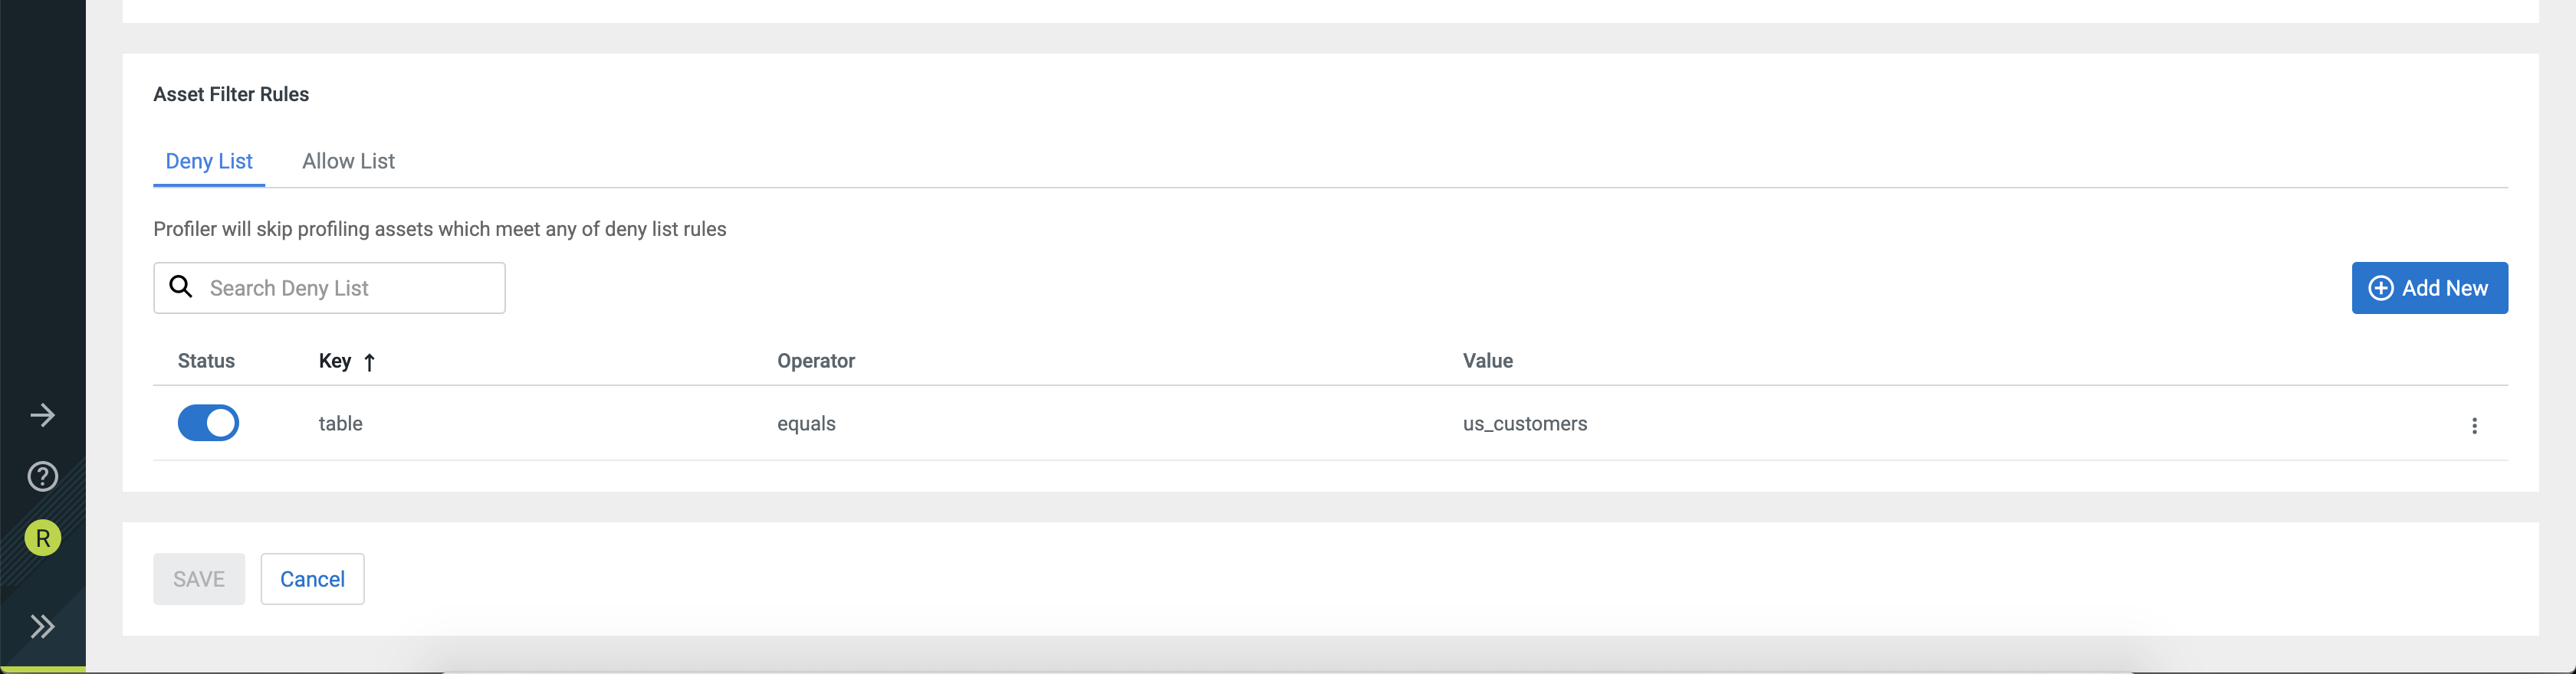Open three-dot menu for us_customers rule
The width and height of the screenshot is (2576, 674).
(2474, 425)
